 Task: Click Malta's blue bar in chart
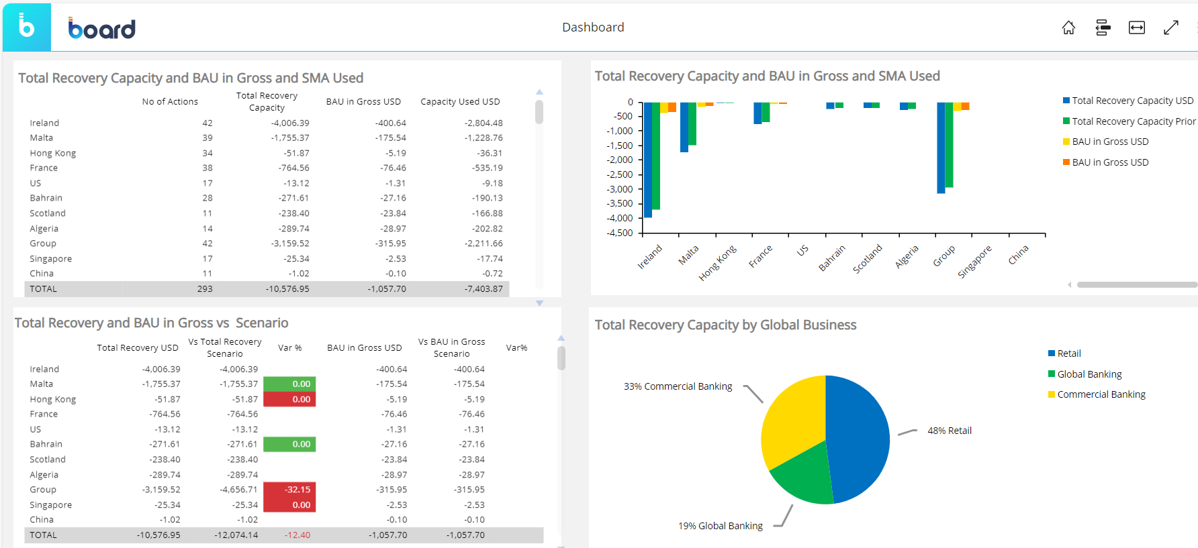(x=684, y=127)
